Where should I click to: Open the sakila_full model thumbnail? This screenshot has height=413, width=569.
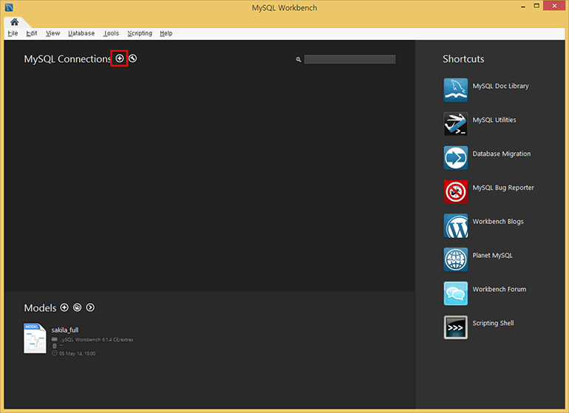(x=35, y=338)
